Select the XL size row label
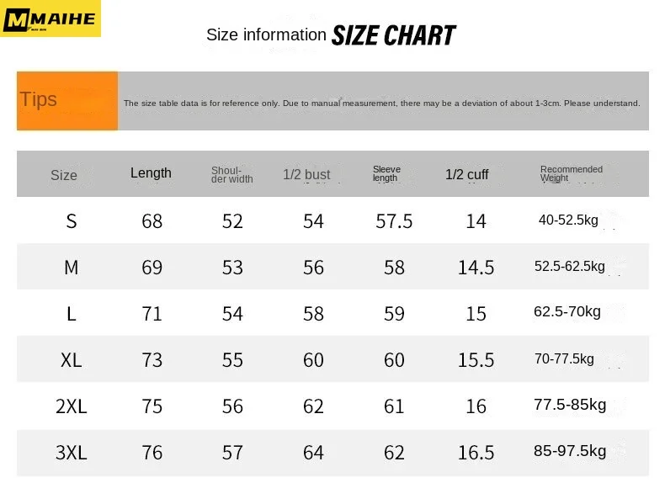The width and height of the screenshot is (665, 504). [x=72, y=360]
